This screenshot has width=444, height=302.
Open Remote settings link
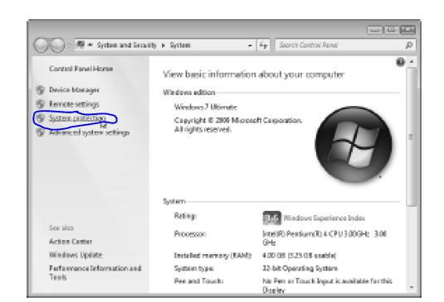pyautogui.click(x=74, y=104)
